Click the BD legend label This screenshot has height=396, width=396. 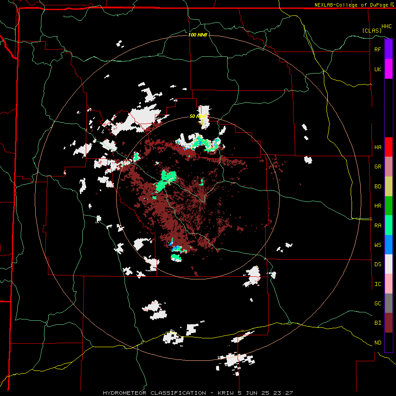pyautogui.click(x=378, y=187)
